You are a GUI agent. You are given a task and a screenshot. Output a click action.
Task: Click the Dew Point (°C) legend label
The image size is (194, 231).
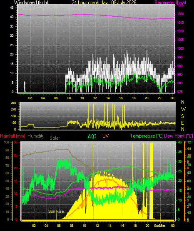[179, 136]
